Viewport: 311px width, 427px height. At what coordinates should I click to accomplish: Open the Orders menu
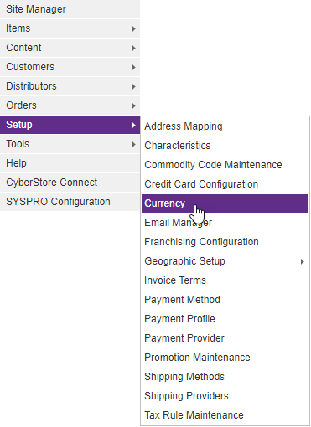70,105
